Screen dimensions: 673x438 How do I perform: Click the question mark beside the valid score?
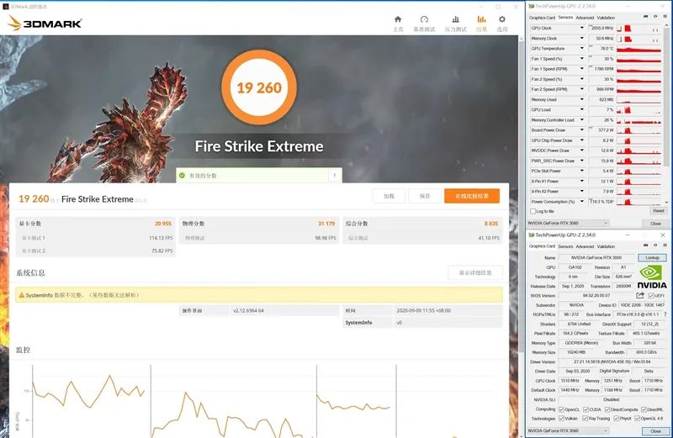point(335,176)
